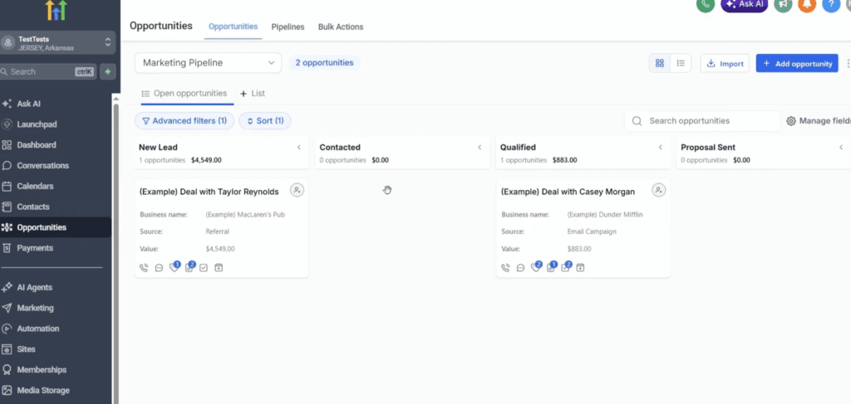Collapse the New Lead column
The width and height of the screenshot is (851, 404).
pyautogui.click(x=298, y=148)
